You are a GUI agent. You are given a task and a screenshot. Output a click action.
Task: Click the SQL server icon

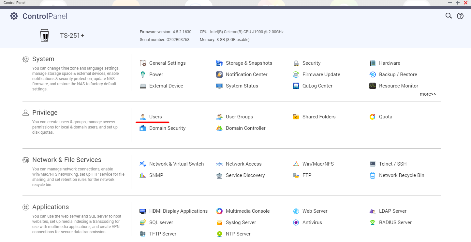(143, 222)
